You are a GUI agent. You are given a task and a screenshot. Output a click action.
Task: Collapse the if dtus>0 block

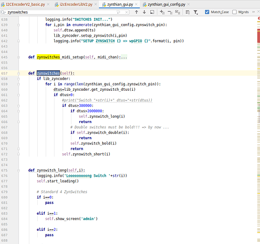click(19, 95)
